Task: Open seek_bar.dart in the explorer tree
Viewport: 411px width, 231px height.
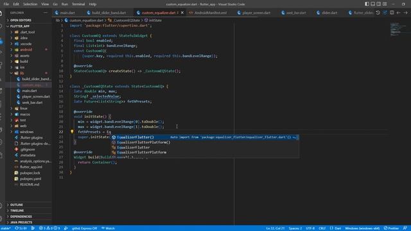Action: click(x=32, y=103)
